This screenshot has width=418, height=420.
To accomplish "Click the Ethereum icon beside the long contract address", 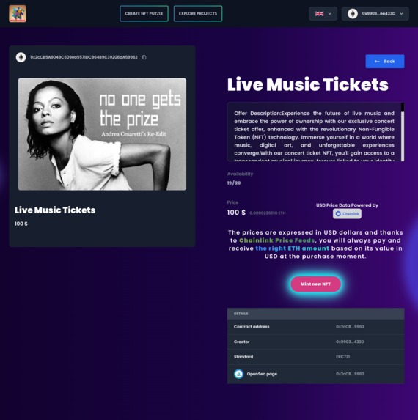I will point(21,57).
